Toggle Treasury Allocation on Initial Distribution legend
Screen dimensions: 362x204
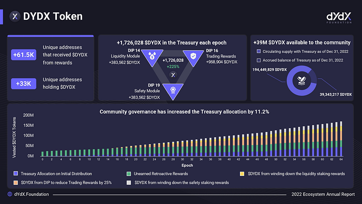(x=16, y=173)
